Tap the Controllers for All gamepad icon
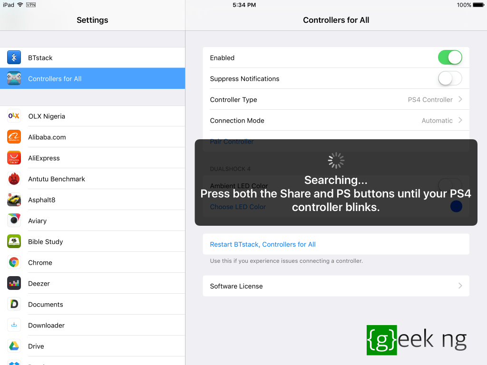 (x=14, y=78)
